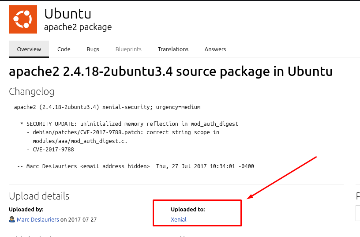Click the person icon beside Marc Deslauriers

point(12,219)
